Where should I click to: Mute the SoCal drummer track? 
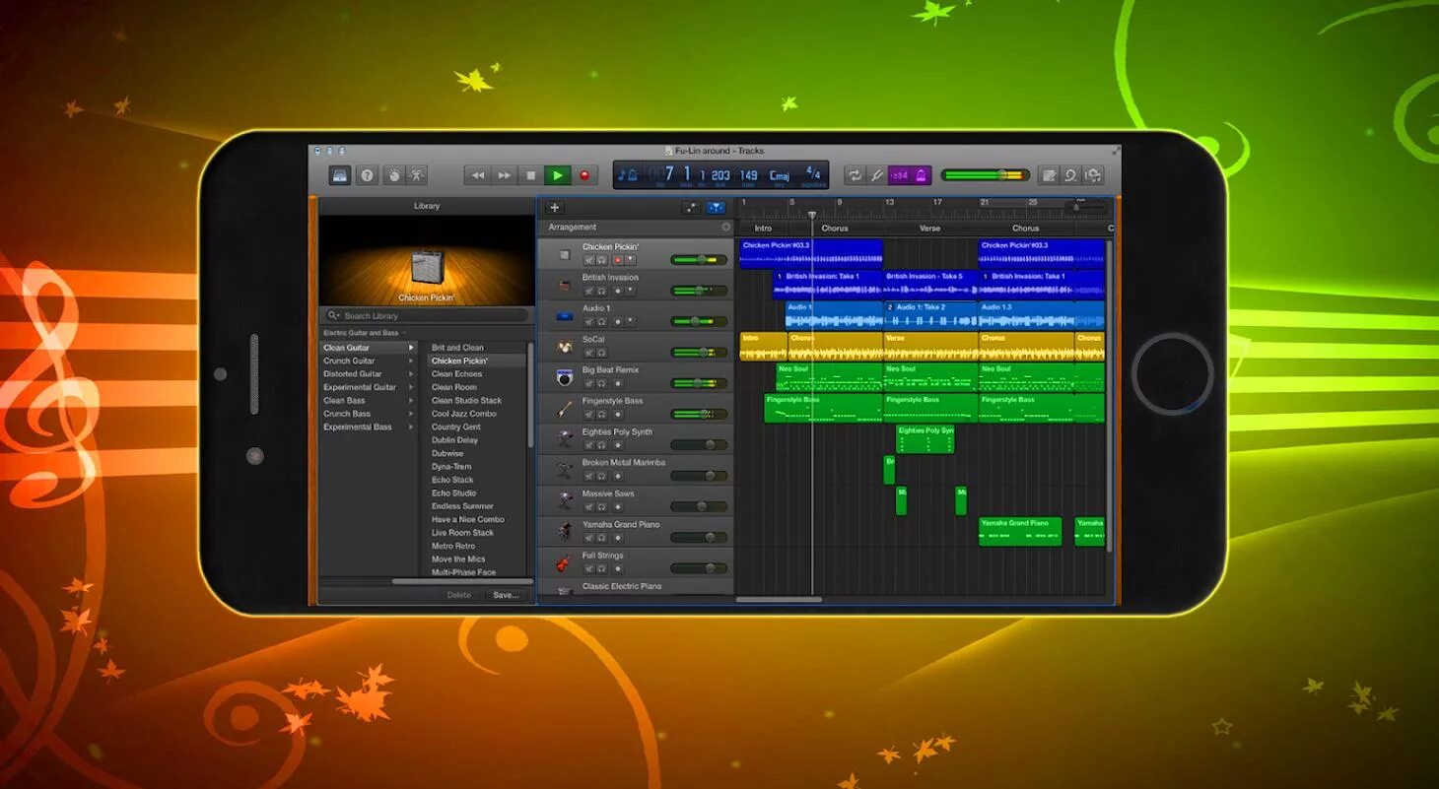588,353
